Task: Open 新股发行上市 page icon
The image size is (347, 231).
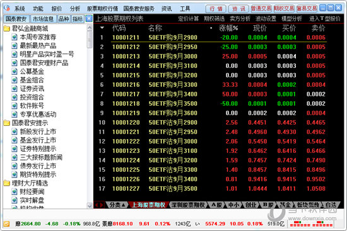Action: click(15, 132)
